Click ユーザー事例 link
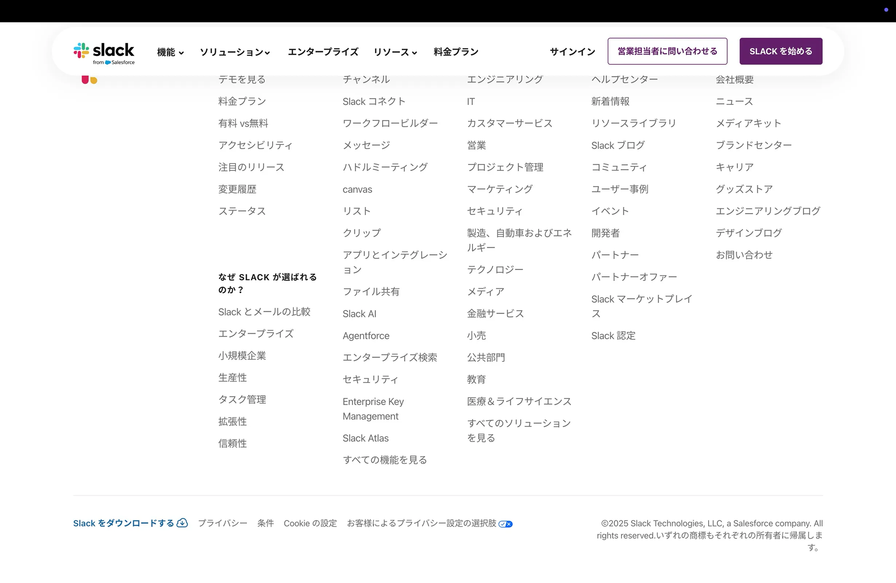The image size is (896, 583). click(x=619, y=189)
